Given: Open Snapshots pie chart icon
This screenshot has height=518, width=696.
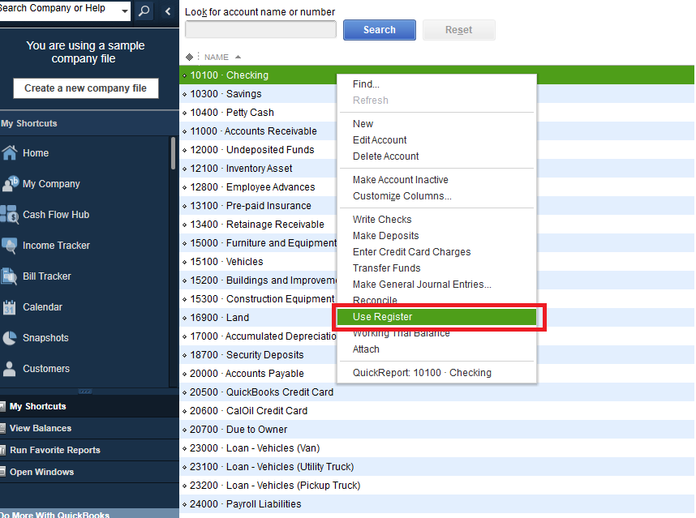Looking at the screenshot, I should coord(9,338).
